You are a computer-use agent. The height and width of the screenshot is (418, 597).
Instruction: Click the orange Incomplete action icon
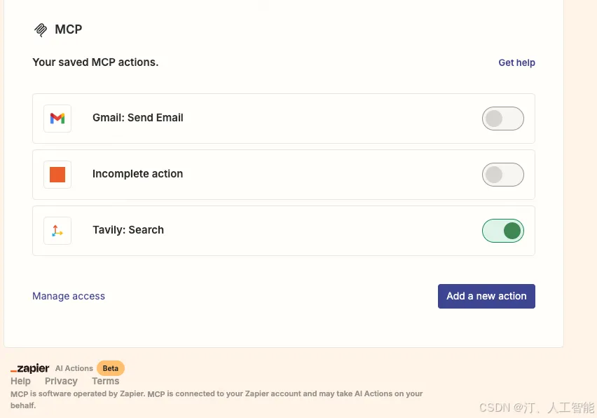[x=57, y=175]
